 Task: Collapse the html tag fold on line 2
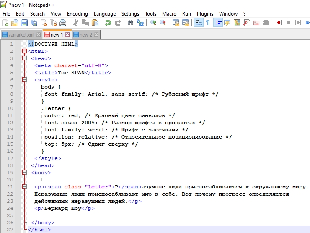[x=25, y=51]
